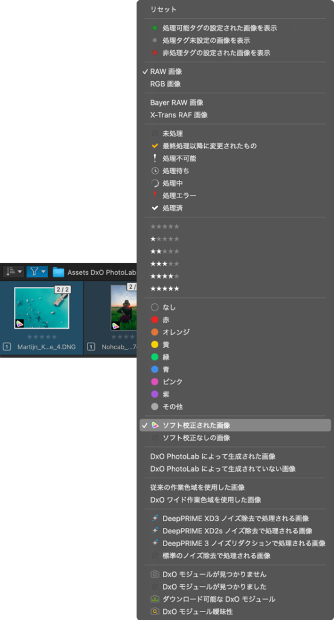Select 処理済 white check filter
The image size is (334, 620).
point(235,208)
